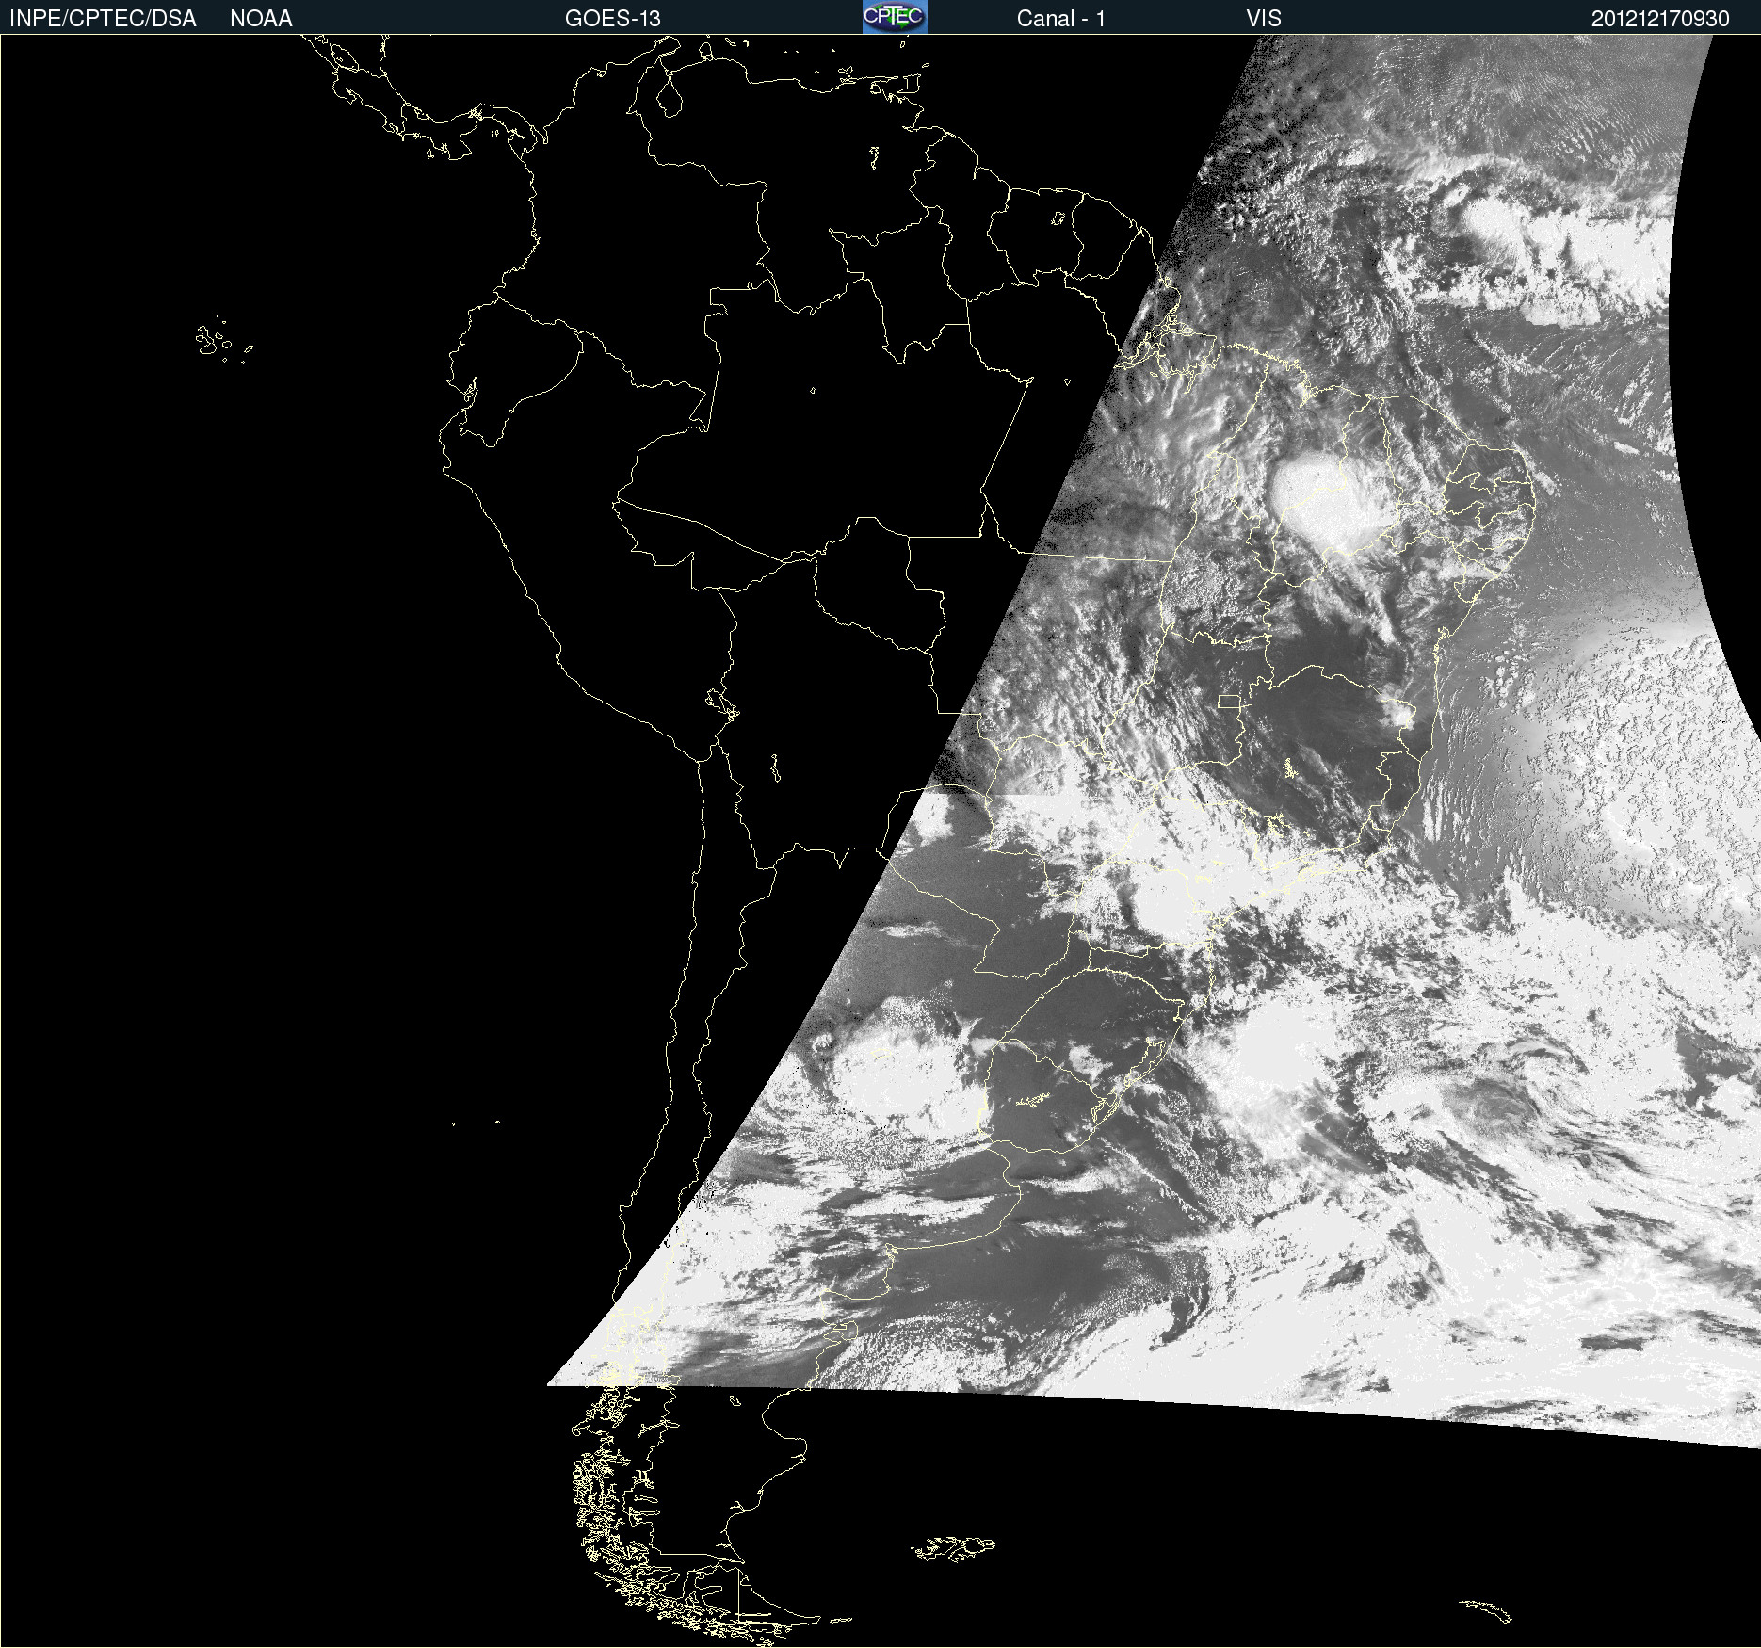Image resolution: width=1761 pixels, height=1648 pixels.
Task: Click the NOAA label in the header
Action: point(261,19)
